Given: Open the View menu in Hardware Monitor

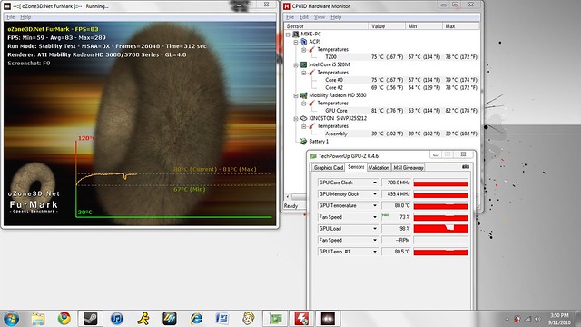Looking at the screenshot, I should coord(319,17).
